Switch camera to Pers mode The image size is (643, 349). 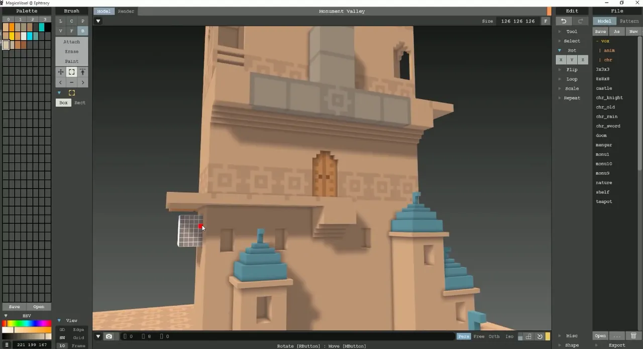pos(463,336)
